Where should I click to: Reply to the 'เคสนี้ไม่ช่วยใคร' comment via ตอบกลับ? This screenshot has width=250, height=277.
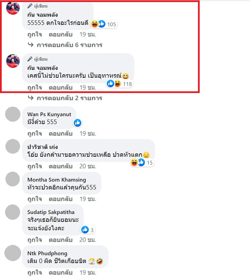61,87
